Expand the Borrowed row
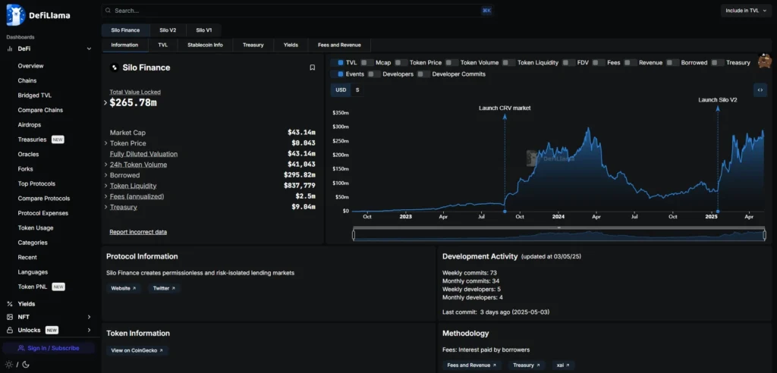Screen dimensions: 777x373 coord(106,175)
